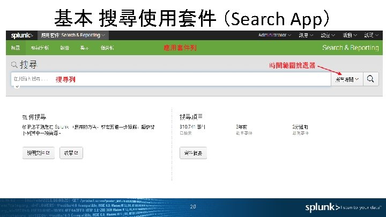Open the Search & Reporting app dropdown
Image resolution: width=386 pixels, height=217 pixels.
click(x=73, y=35)
